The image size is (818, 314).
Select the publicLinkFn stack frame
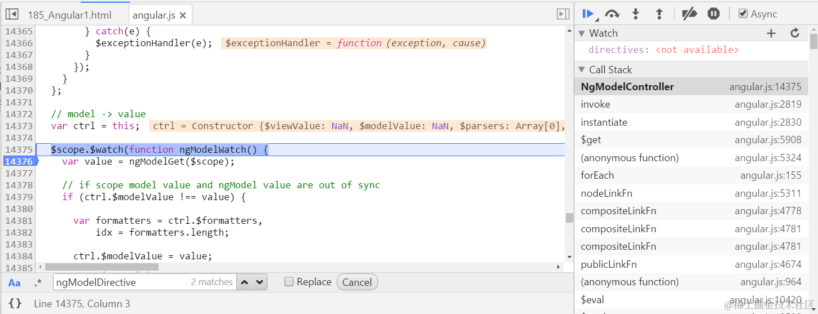(x=691, y=264)
